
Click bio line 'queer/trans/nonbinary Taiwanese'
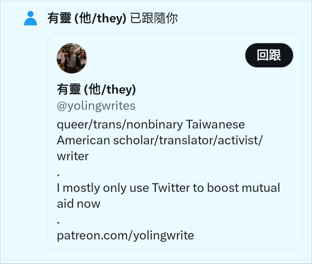point(151,125)
